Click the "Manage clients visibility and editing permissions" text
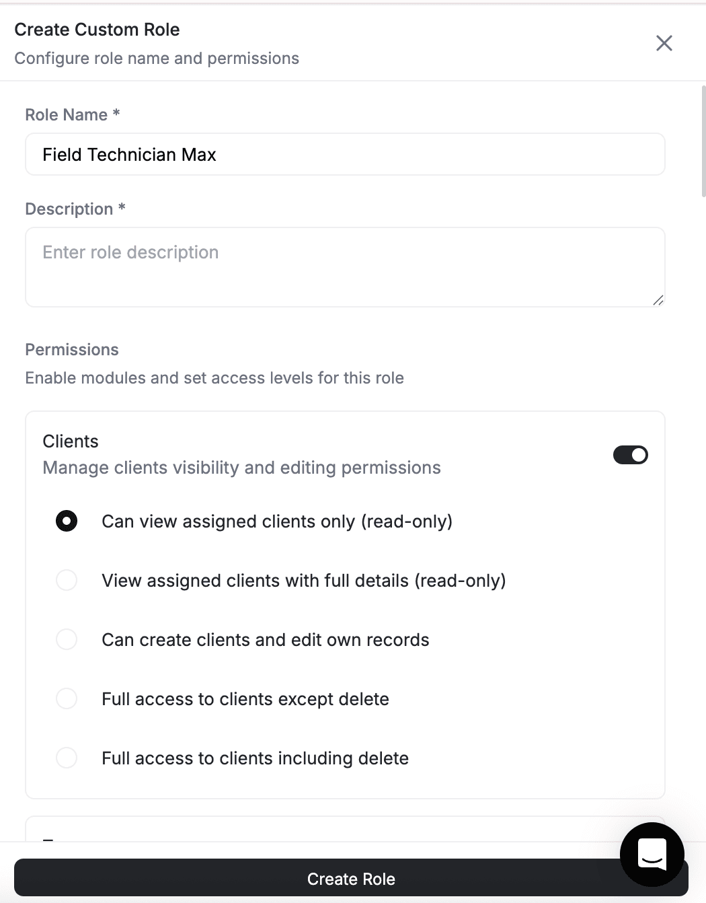This screenshot has height=903, width=706. 241,467
